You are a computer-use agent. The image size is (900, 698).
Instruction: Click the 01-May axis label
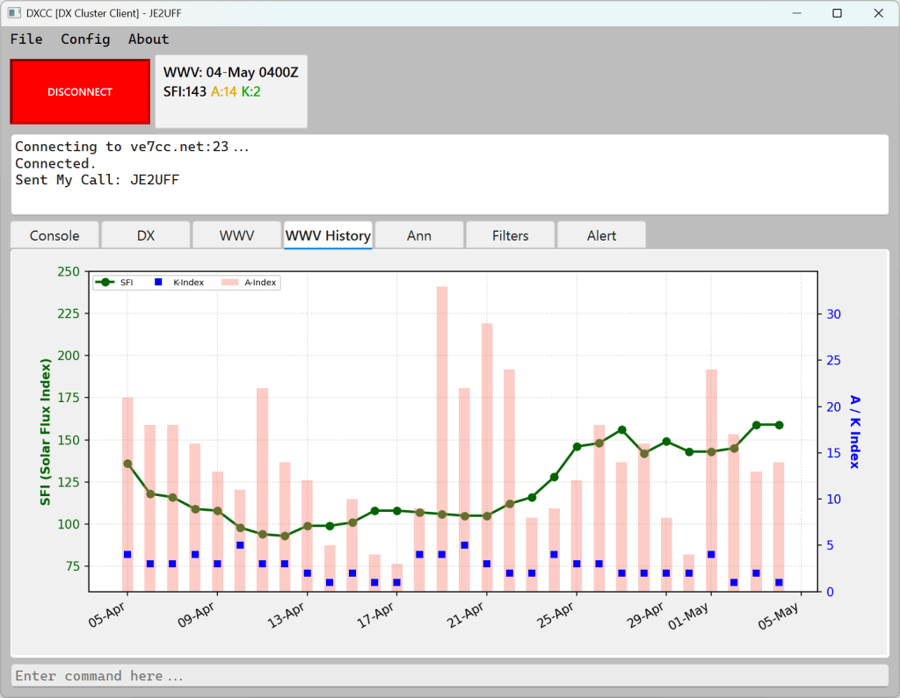point(689,616)
